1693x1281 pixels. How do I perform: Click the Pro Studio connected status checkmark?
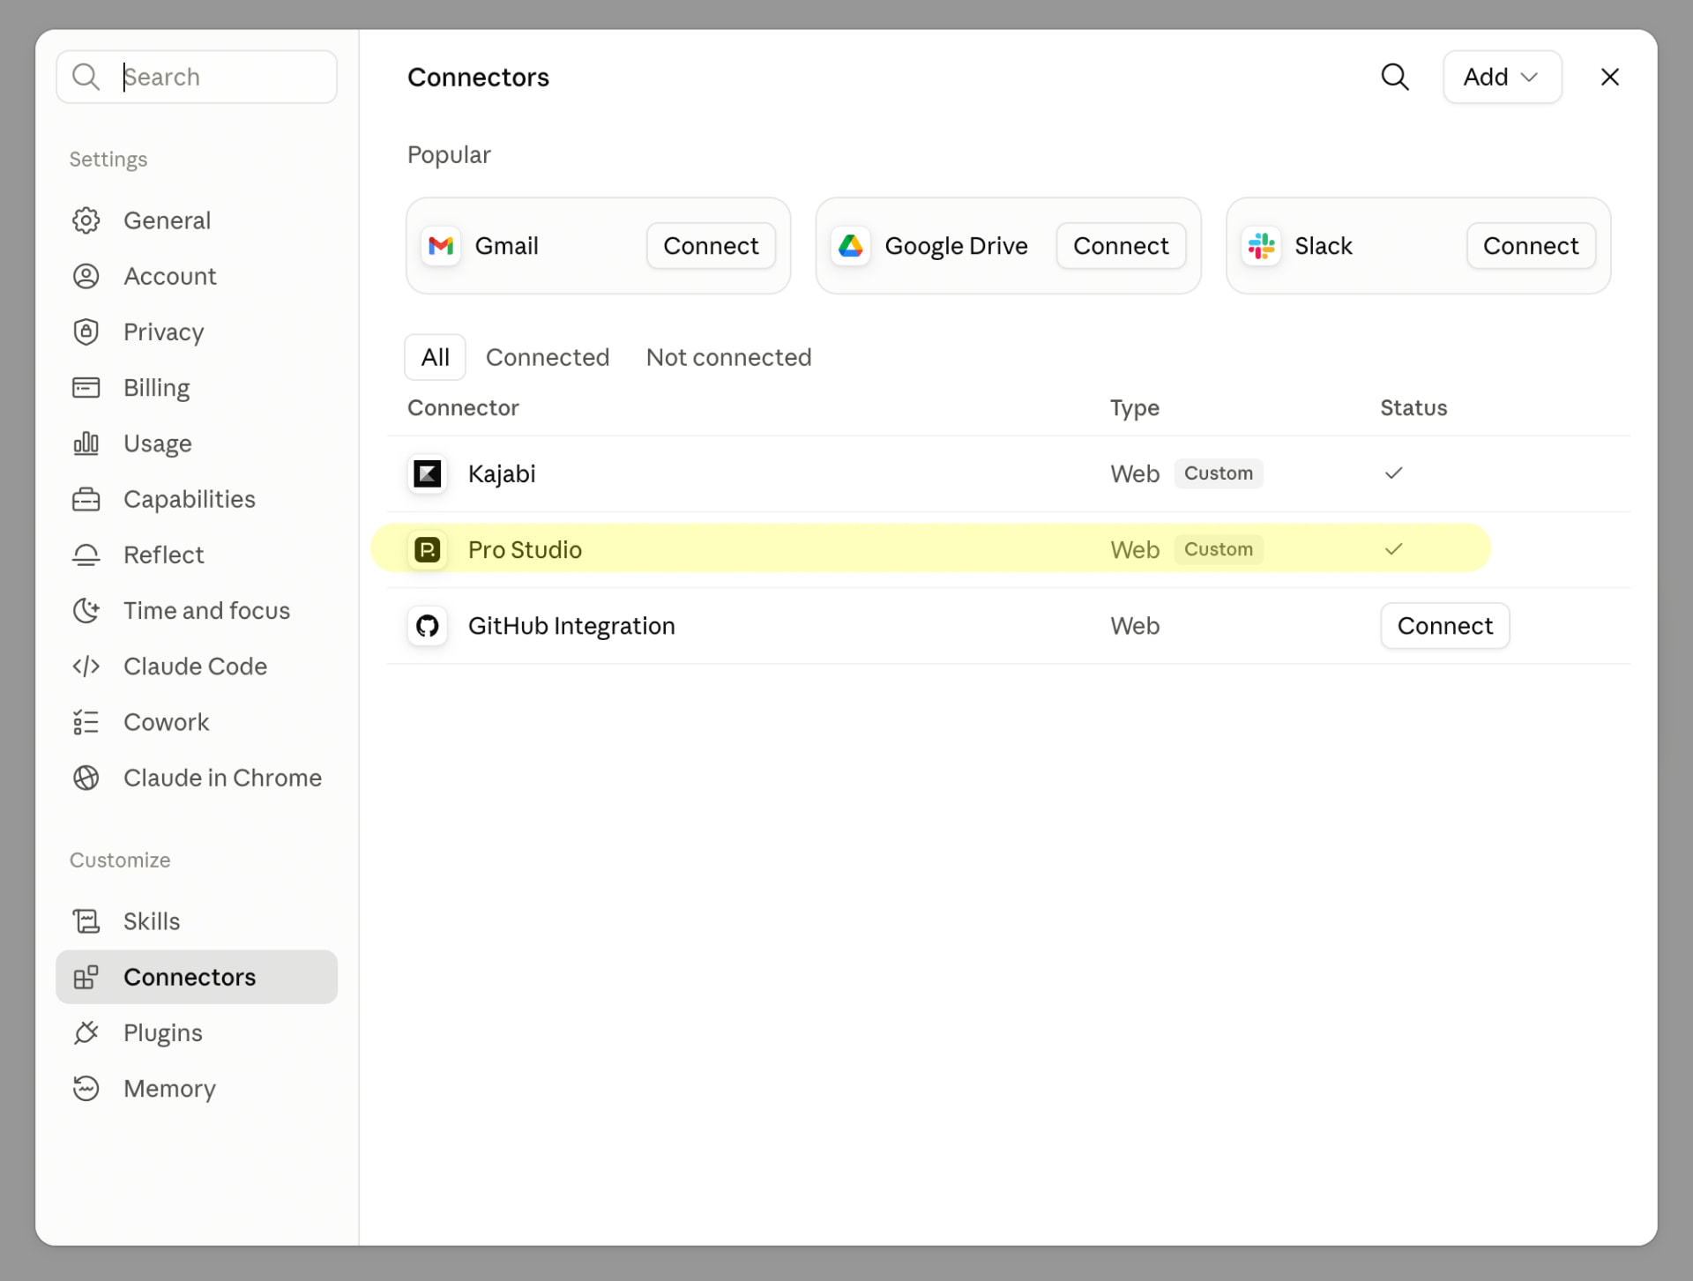1393,549
